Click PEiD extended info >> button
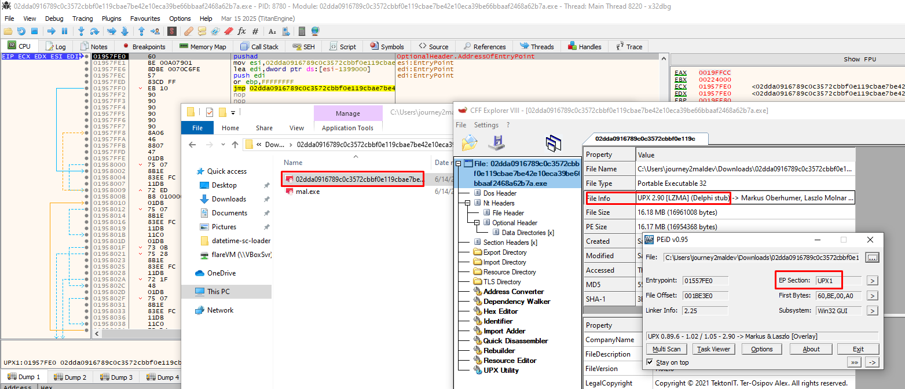The height and width of the screenshot is (389, 905). click(x=853, y=362)
